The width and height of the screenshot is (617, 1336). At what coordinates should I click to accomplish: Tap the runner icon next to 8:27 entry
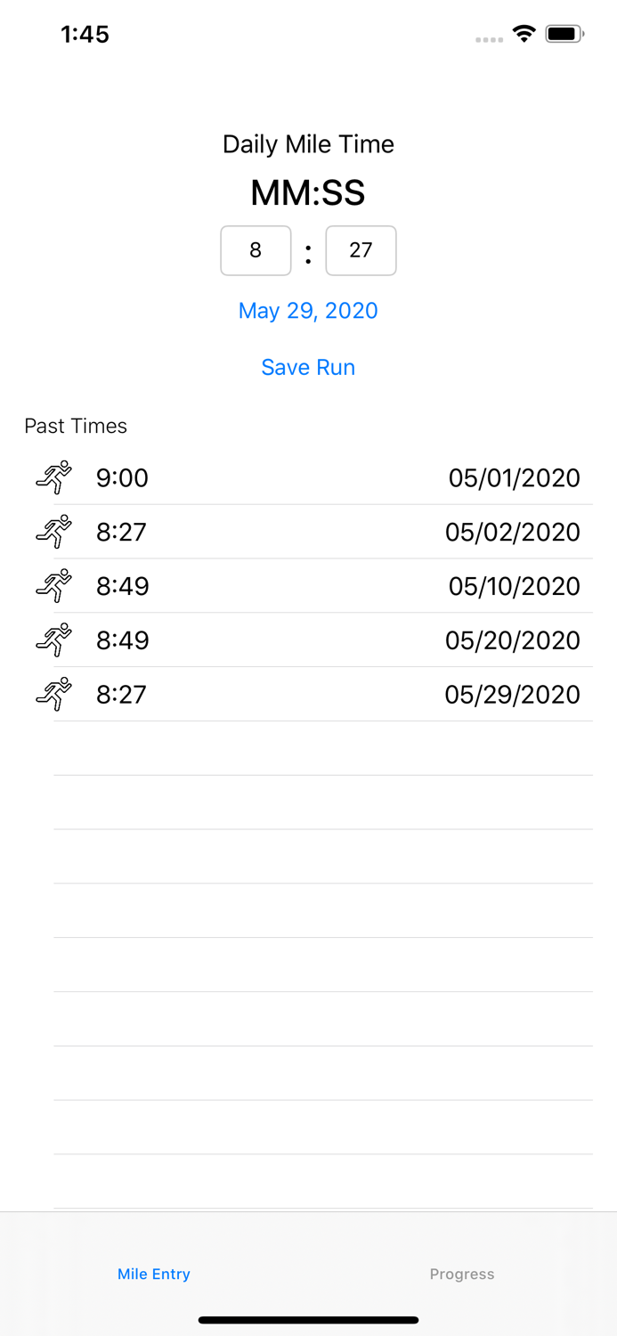tap(53, 532)
